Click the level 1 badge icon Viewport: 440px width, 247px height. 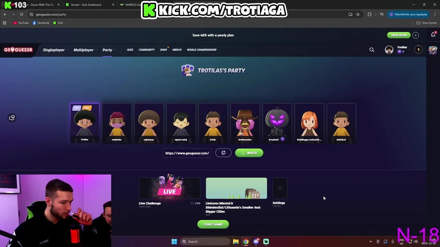[418, 50]
